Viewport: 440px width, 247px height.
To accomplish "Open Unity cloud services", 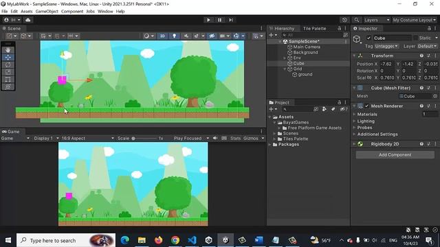I will point(27,20).
